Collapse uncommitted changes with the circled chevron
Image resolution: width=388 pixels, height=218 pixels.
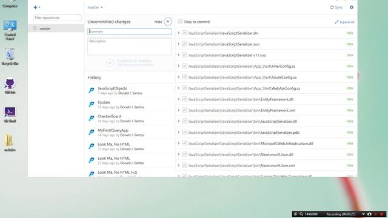pyautogui.click(x=167, y=22)
